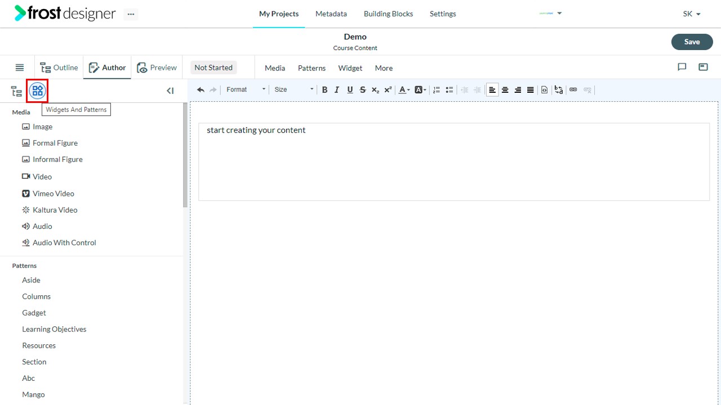Screen dimensions: 721x405
Task: Open the comments icon at top right
Action: click(682, 67)
